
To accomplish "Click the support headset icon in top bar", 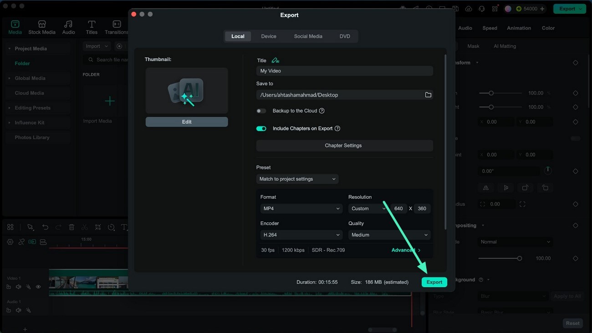I will 482,9.
